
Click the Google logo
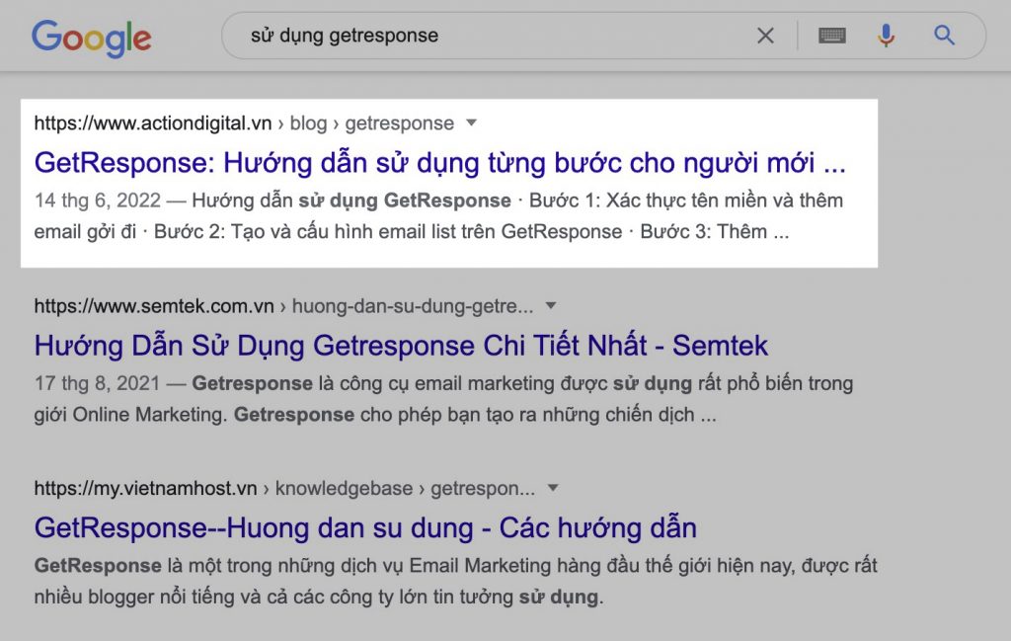coord(91,37)
